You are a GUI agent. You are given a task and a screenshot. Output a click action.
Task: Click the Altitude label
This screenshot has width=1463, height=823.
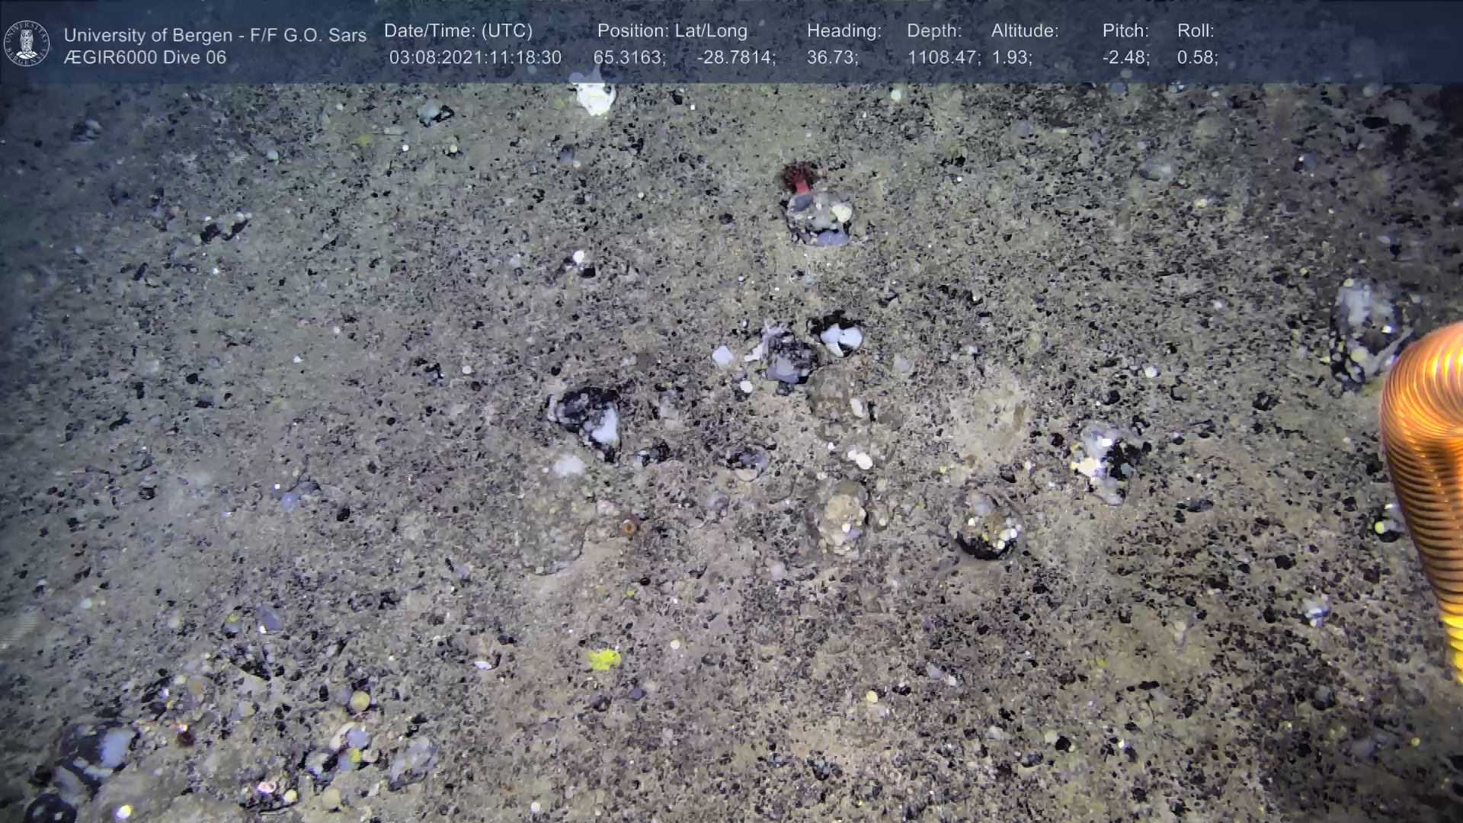[x=1025, y=31]
